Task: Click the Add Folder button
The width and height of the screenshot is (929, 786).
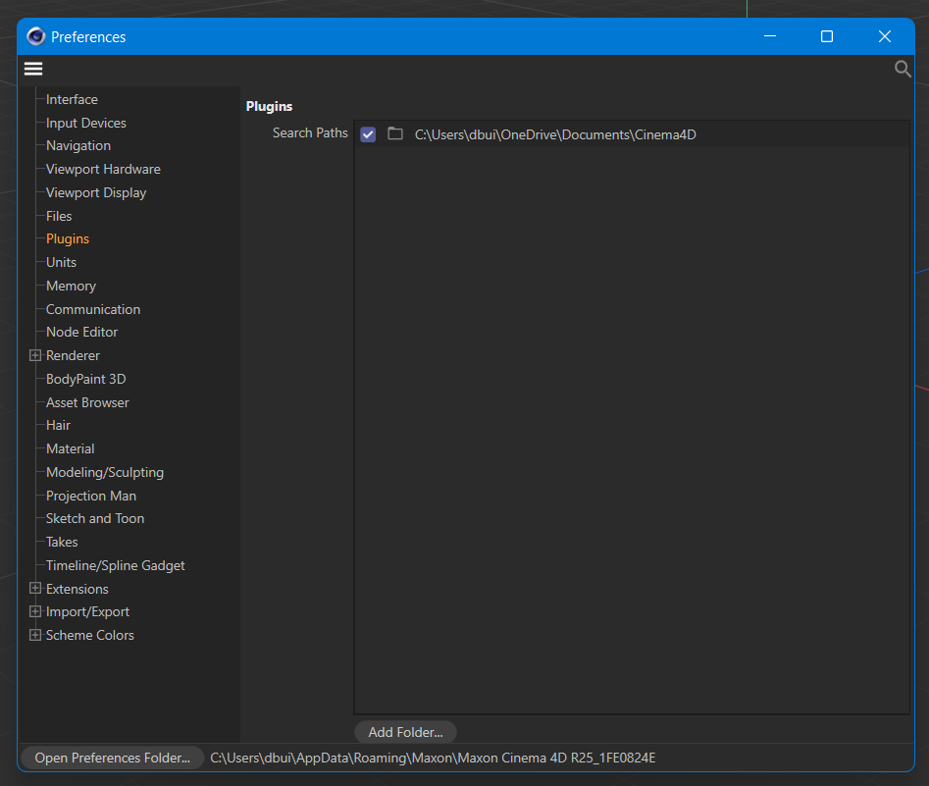Action: tap(405, 732)
